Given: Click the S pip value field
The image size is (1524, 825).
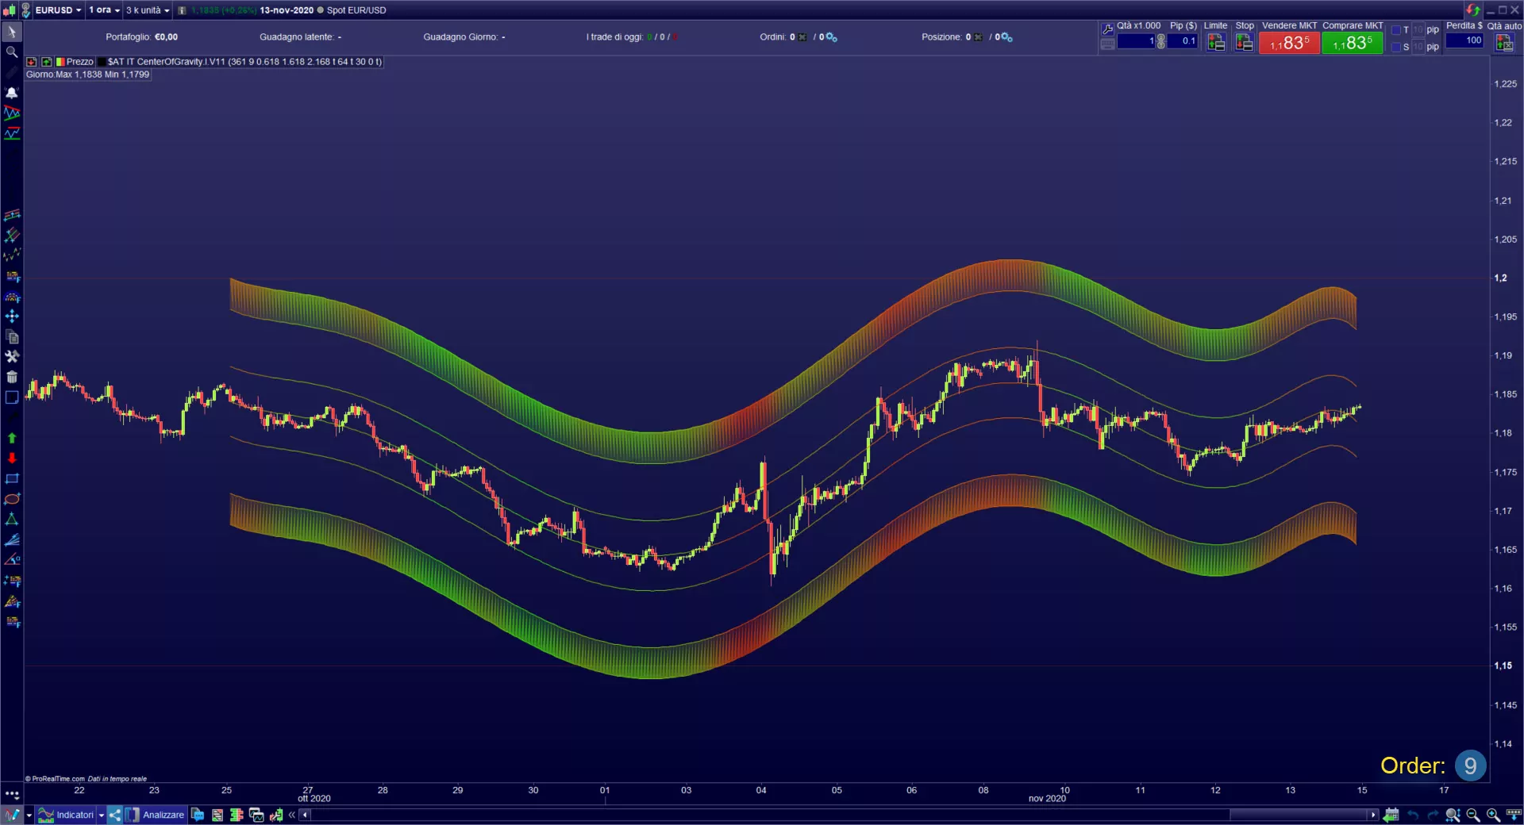Looking at the screenshot, I should (1418, 47).
